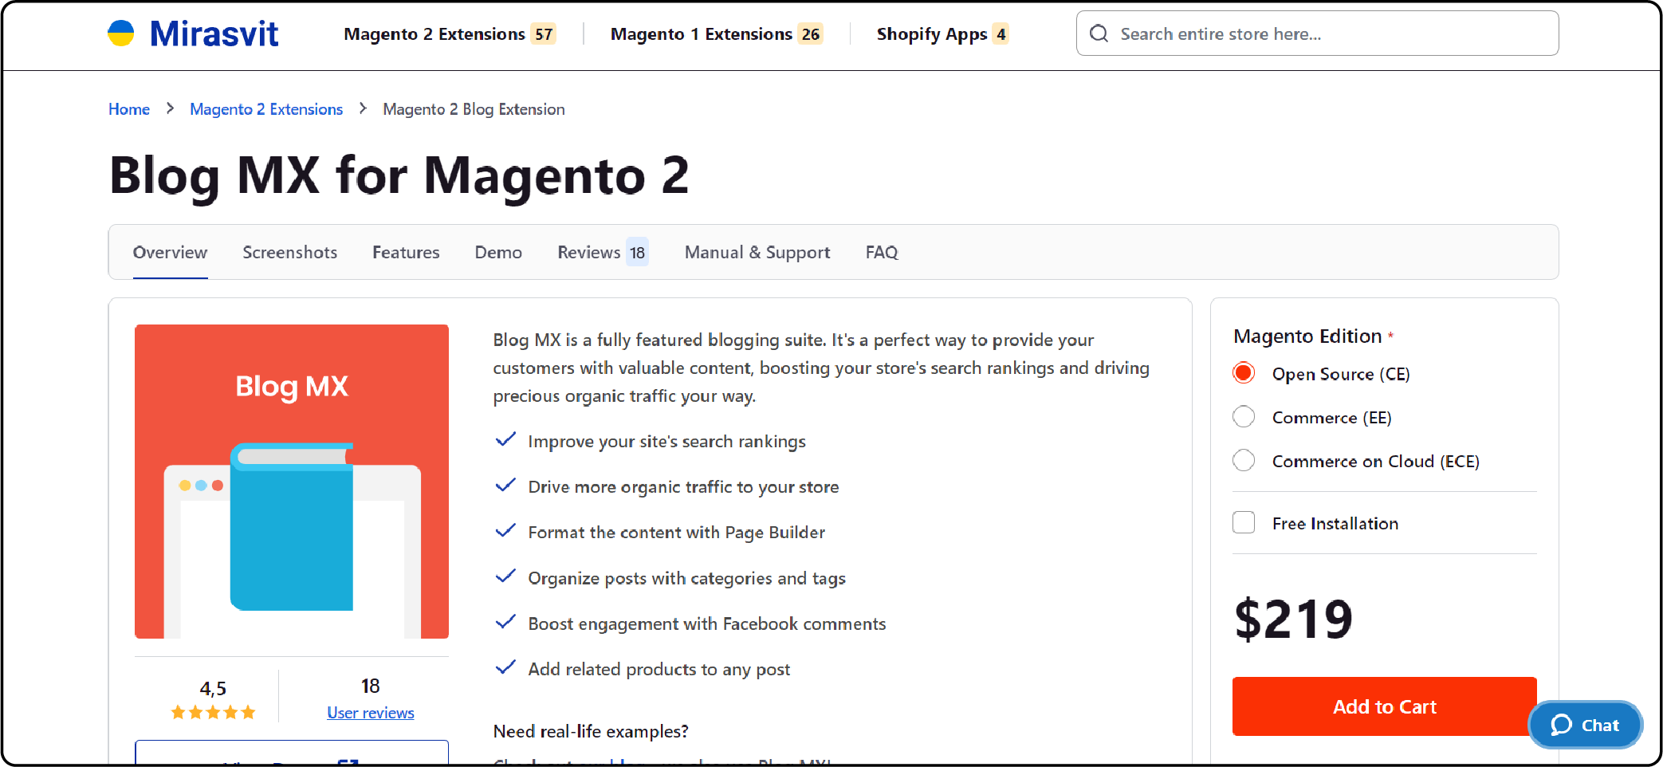This screenshot has height=767, width=1663.
Task: Switch to the Features tab
Action: coord(406,252)
